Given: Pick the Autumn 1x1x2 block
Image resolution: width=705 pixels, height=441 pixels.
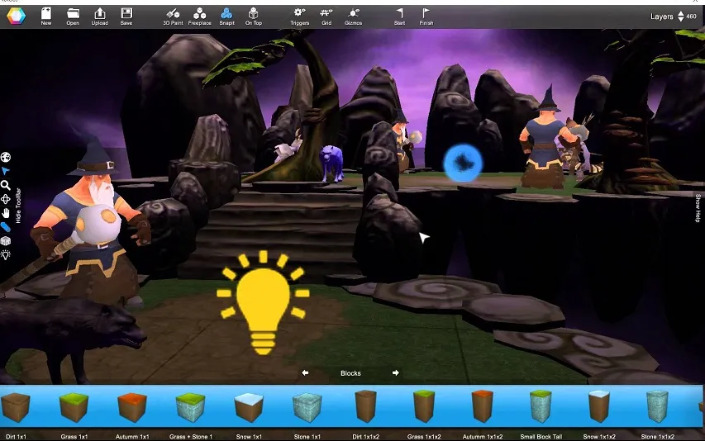Looking at the screenshot, I should [483, 406].
